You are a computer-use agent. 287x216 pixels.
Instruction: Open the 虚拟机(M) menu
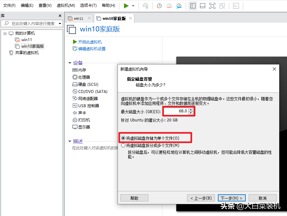click(x=66, y=6)
